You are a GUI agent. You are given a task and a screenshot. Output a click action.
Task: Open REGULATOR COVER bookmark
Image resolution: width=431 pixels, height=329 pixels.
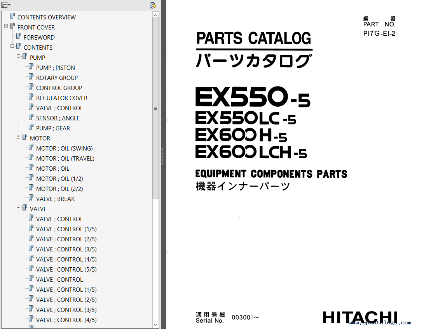pyautogui.click(x=61, y=98)
